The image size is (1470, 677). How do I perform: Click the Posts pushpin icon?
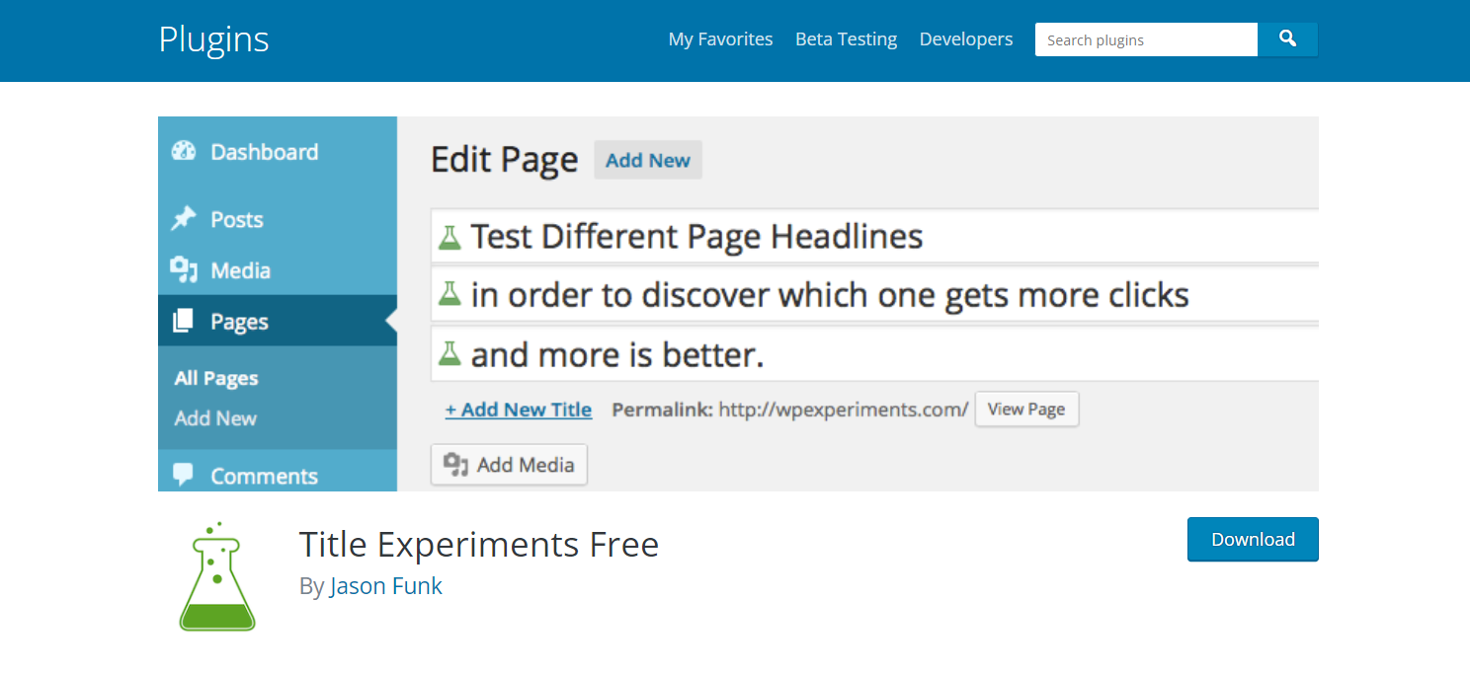pos(184,218)
